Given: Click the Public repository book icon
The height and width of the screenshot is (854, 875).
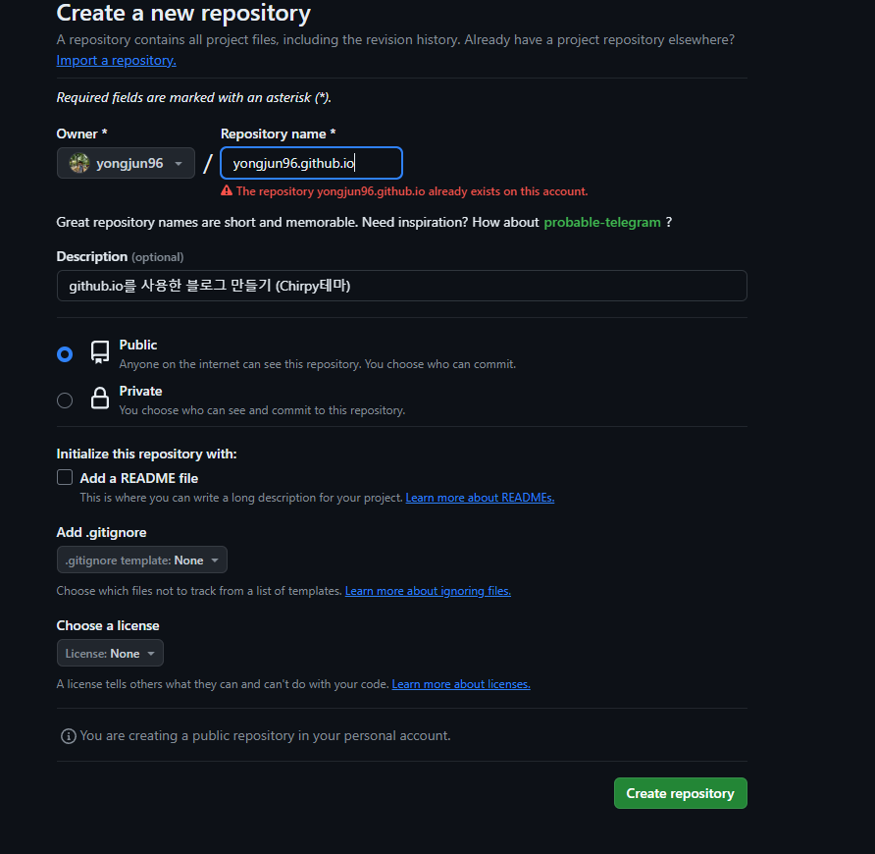Looking at the screenshot, I should tap(100, 352).
